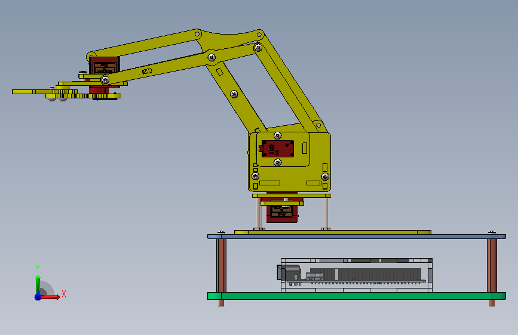Select the lower-left housing corner screw
This screenshot has width=518, height=335.
(255, 176)
